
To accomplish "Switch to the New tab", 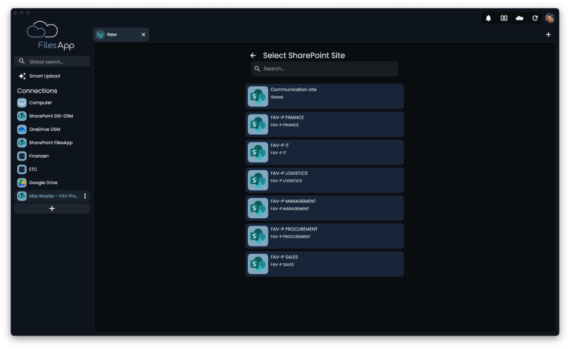I will click(121, 35).
